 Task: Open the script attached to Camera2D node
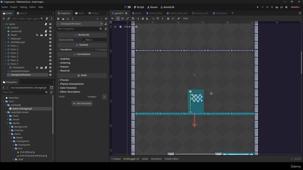[46, 31]
